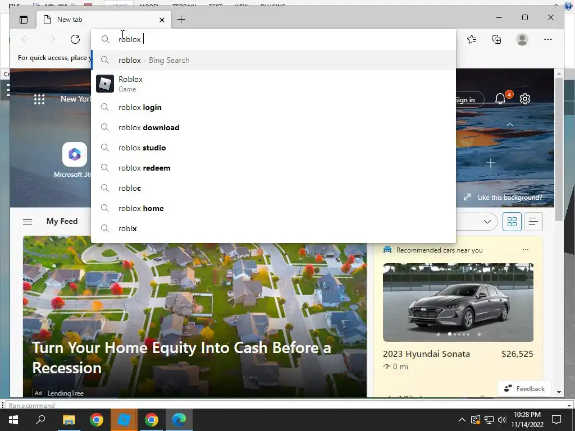Open the Action Center notifications icon
The height and width of the screenshot is (431, 575).
point(556,420)
